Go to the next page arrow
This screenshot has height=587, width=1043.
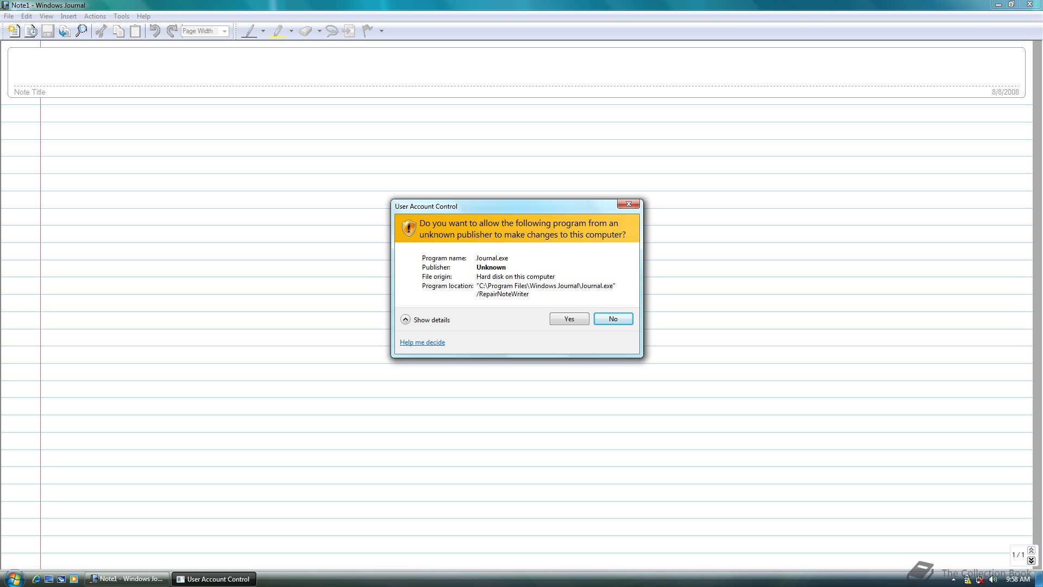(x=1031, y=560)
